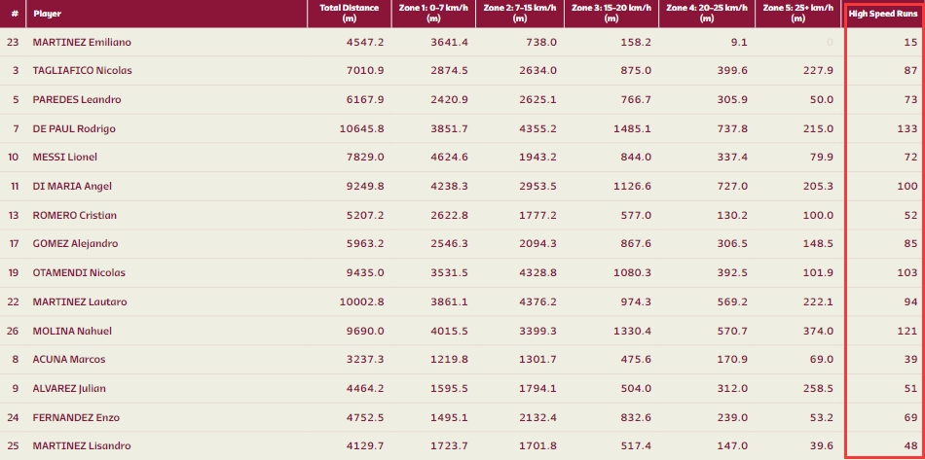The width and height of the screenshot is (925, 460).
Task: Click Otamendi's Zone 2 value 4328.8
Action: (x=538, y=272)
